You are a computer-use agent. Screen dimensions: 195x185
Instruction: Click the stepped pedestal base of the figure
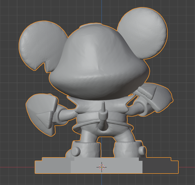(107, 165)
